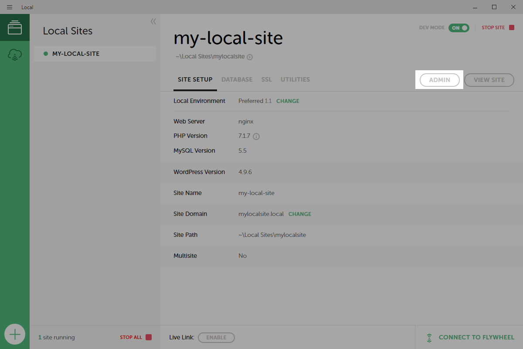
Task: Switch to the Utilities tab
Action: click(x=295, y=79)
